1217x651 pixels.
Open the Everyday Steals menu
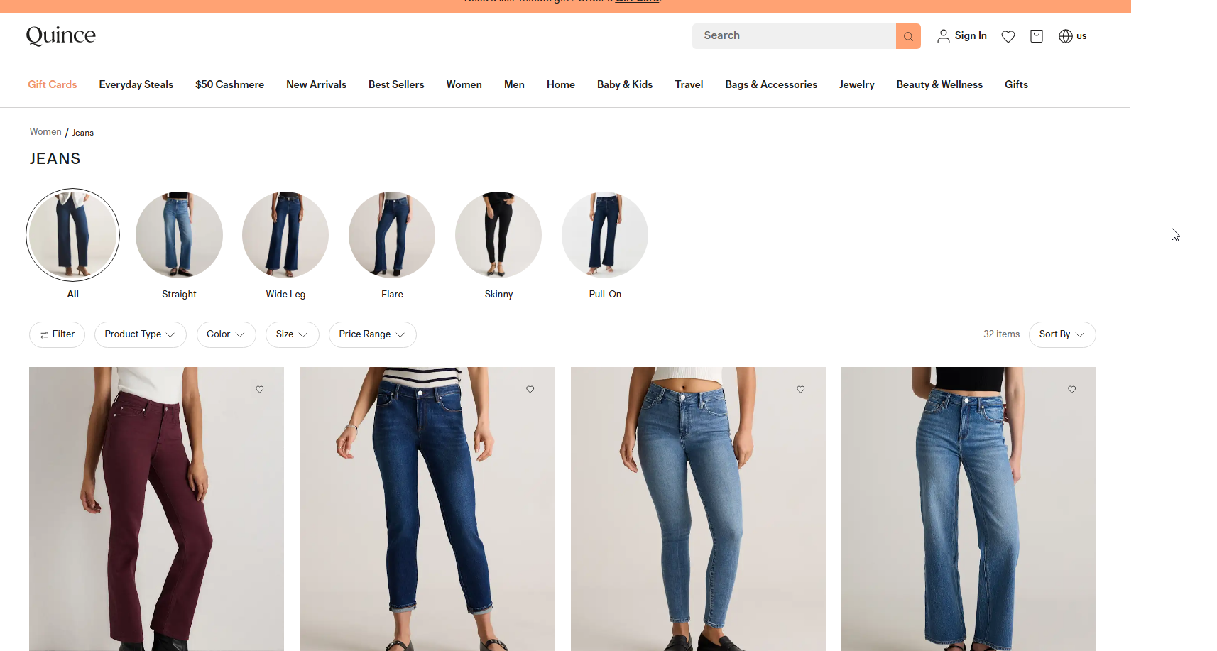pyautogui.click(x=136, y=84)
